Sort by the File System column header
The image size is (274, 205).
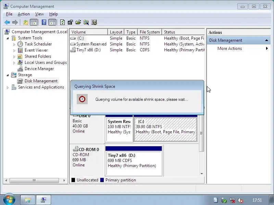pyautogui.click(x=150, y=32)
